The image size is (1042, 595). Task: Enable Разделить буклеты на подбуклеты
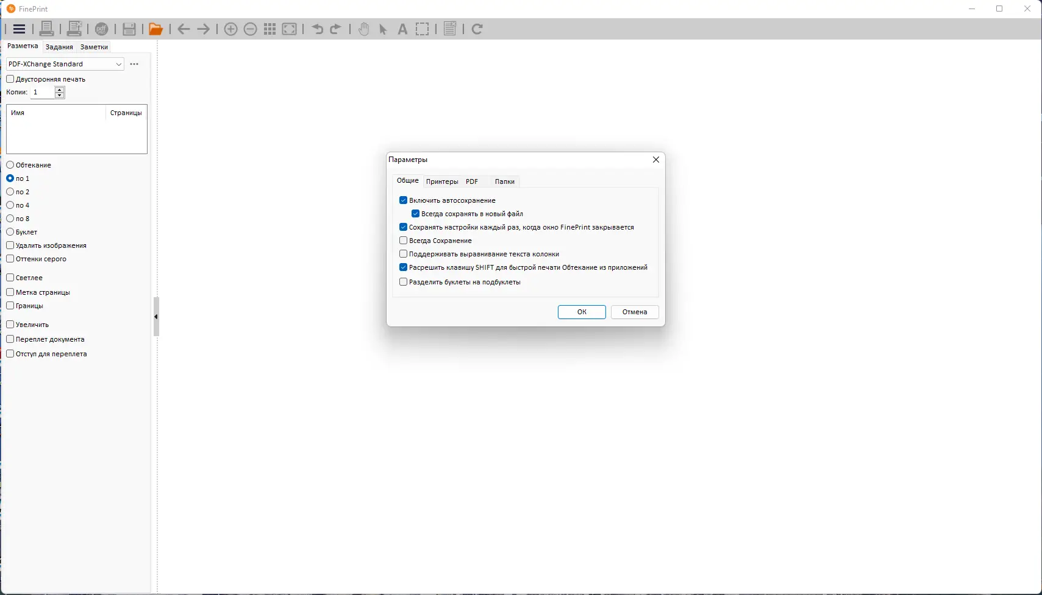[404, 281]
